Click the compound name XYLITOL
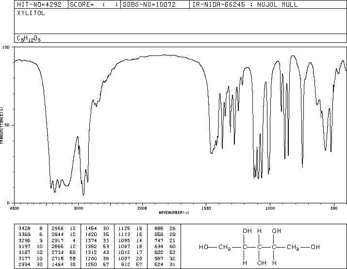This screenshot has height=269, width=347. (31, 13)
